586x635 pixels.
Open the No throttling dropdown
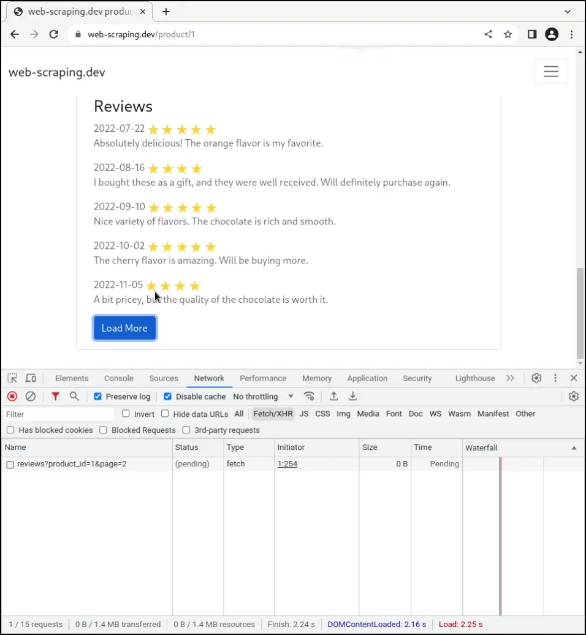263,397
